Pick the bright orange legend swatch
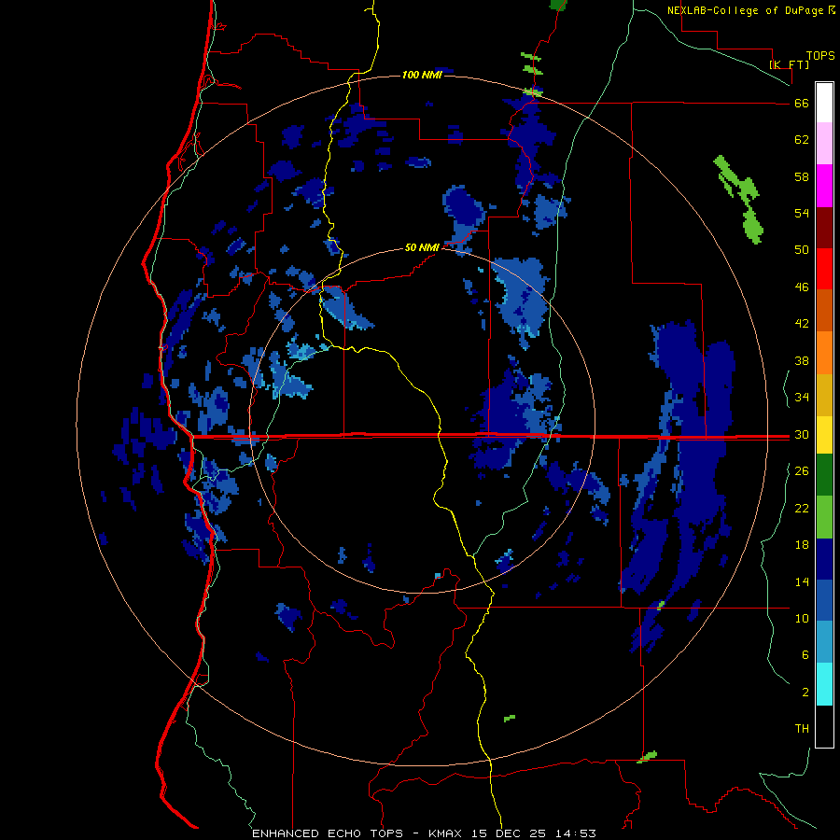 coord(824,353)
